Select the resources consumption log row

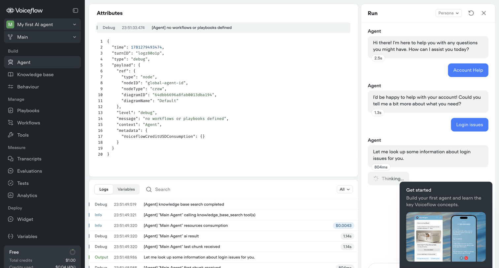point(223,226)
